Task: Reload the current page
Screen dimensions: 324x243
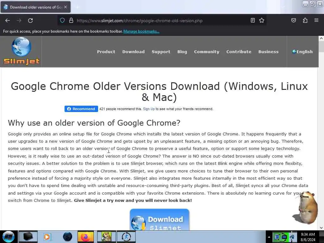Action: [x=30, y=21]
